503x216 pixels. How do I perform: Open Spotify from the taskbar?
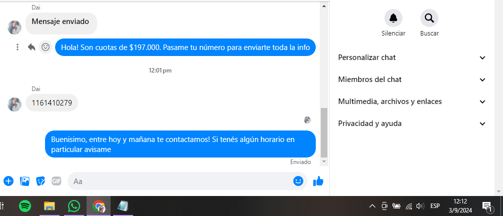(x=25, y=206)
